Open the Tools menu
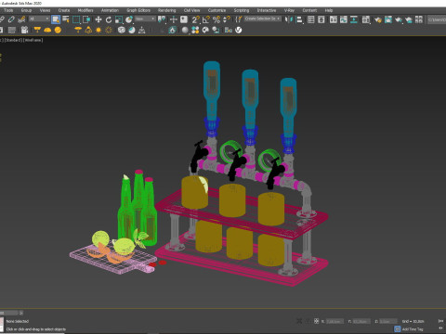Image resolution: width=446 pixels, height=334 pixels. pyautogui.click(x=8, y=10)
